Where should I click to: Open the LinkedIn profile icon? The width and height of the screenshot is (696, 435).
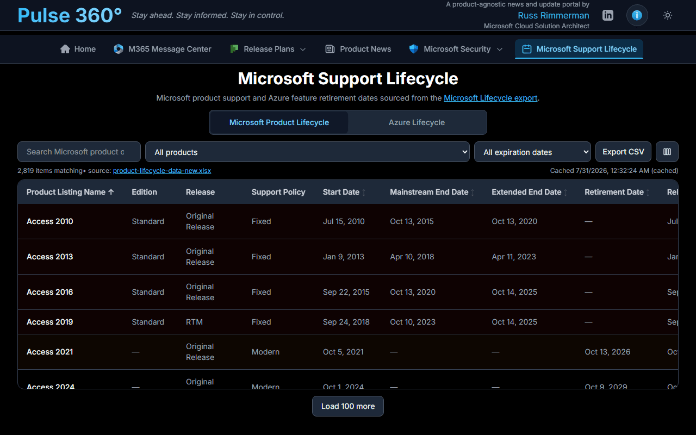[608, 15]
